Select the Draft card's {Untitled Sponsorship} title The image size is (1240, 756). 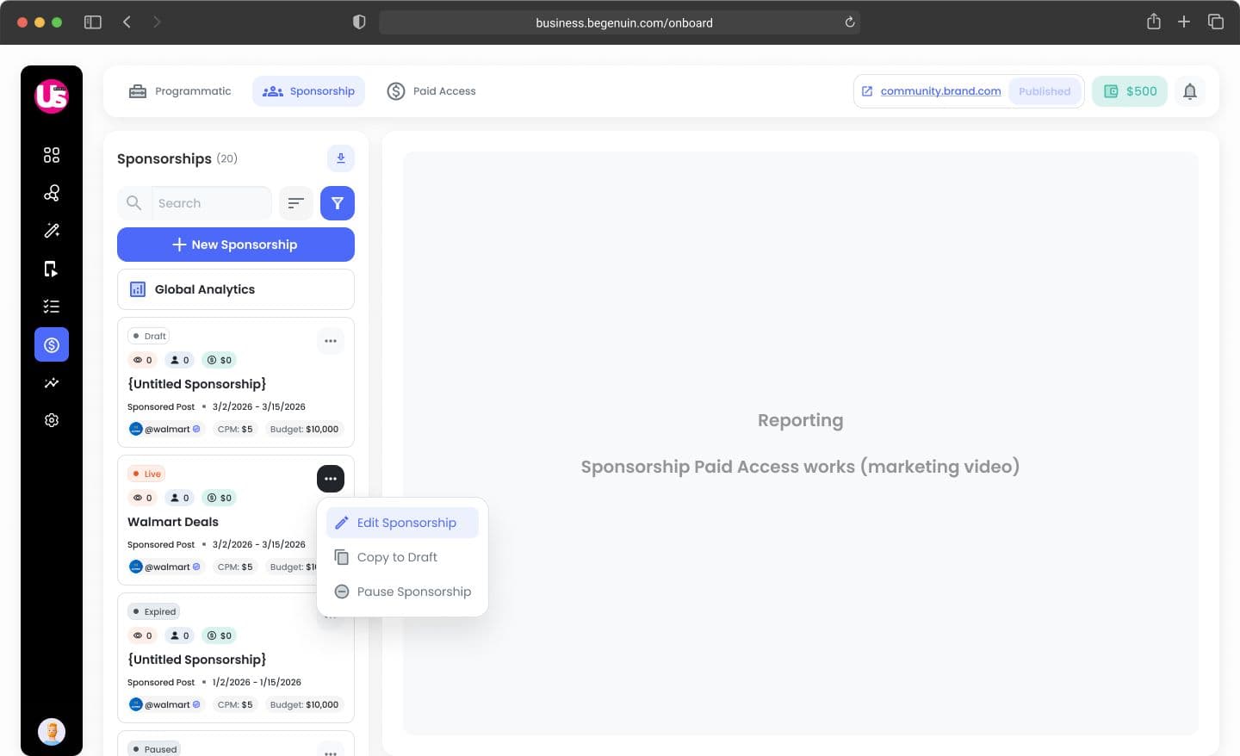197,384
